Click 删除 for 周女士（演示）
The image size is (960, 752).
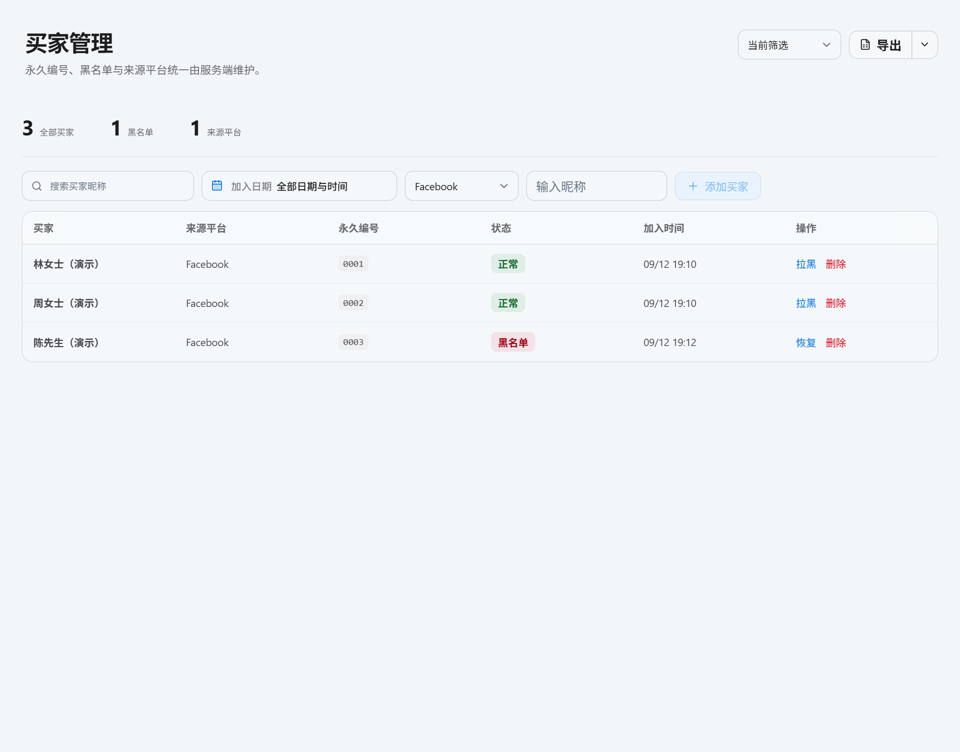(x=835, y=303)
